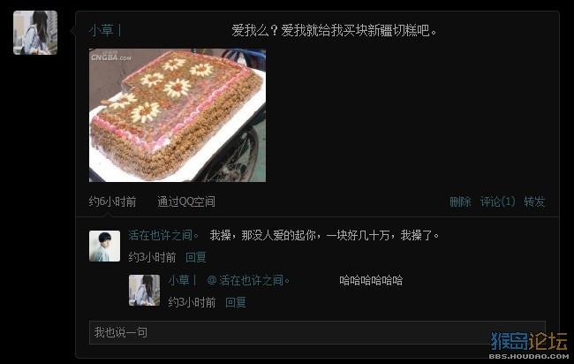The image size is (574, 364).
Task: Open the 新疆切糕 cake photo
Action: point(177,116)
